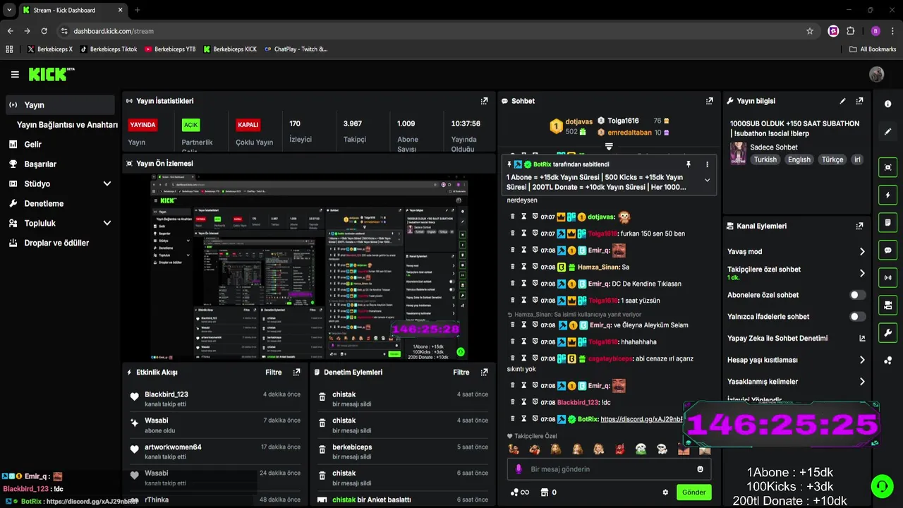Collapse the chat leaderboard arrow under dotjavas

pyautogui.click(x=609, y=147)
